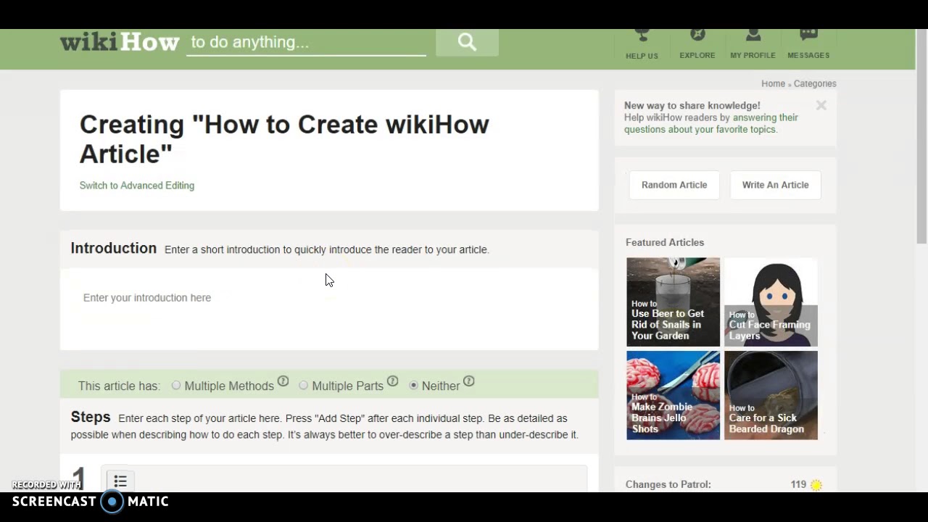Screen dimensions: 928x522
Task: Open the Home breadcrumb link
Action: click(x=773, y=83)
